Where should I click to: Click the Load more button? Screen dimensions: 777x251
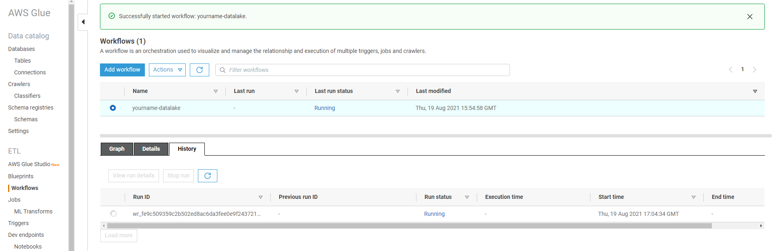(119, 236)
